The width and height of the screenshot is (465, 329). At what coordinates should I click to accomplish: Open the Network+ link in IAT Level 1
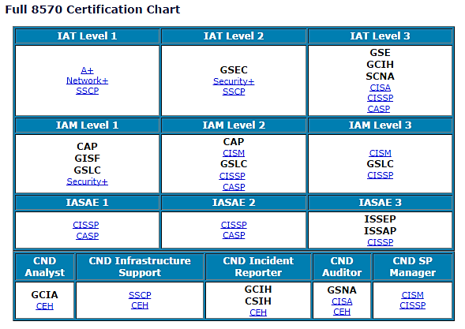pos(87,80)
